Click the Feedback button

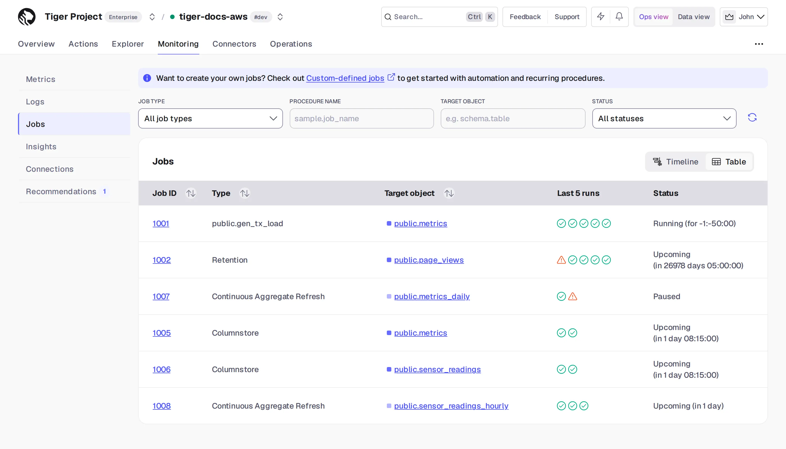click(x=525, y=17)
